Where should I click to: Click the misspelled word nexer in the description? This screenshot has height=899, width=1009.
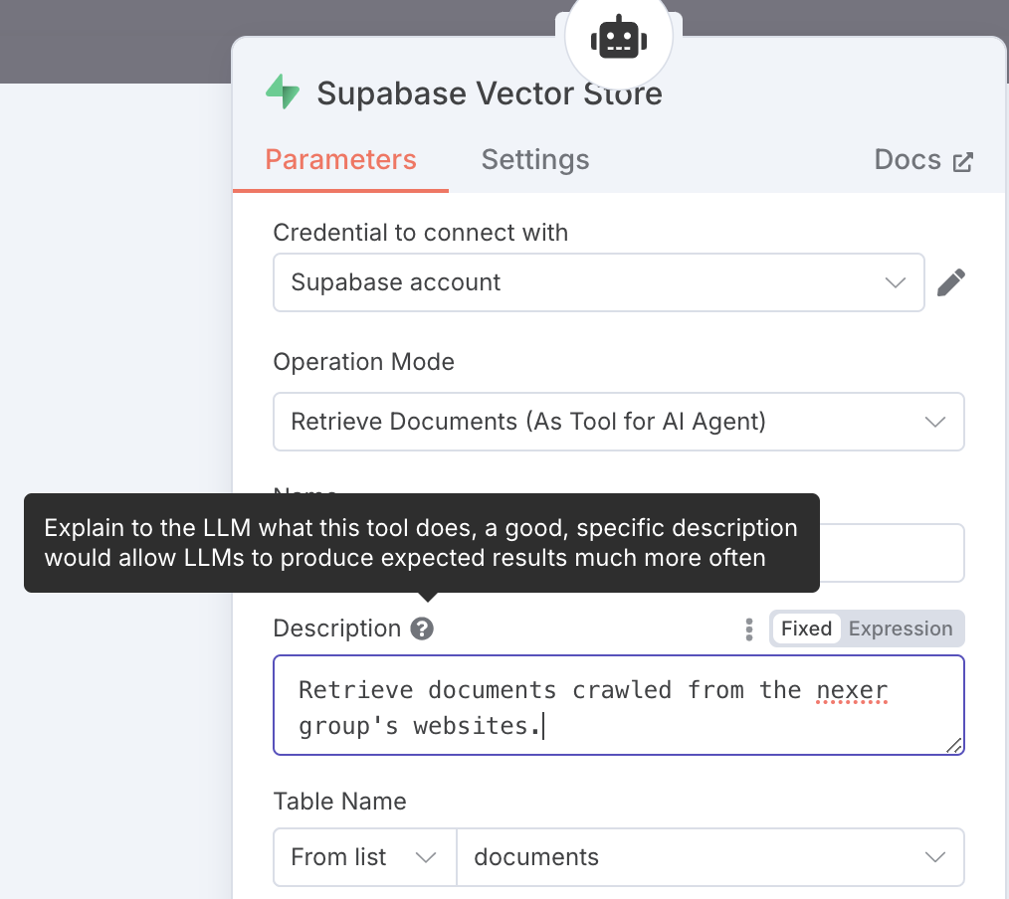point(852,690)
